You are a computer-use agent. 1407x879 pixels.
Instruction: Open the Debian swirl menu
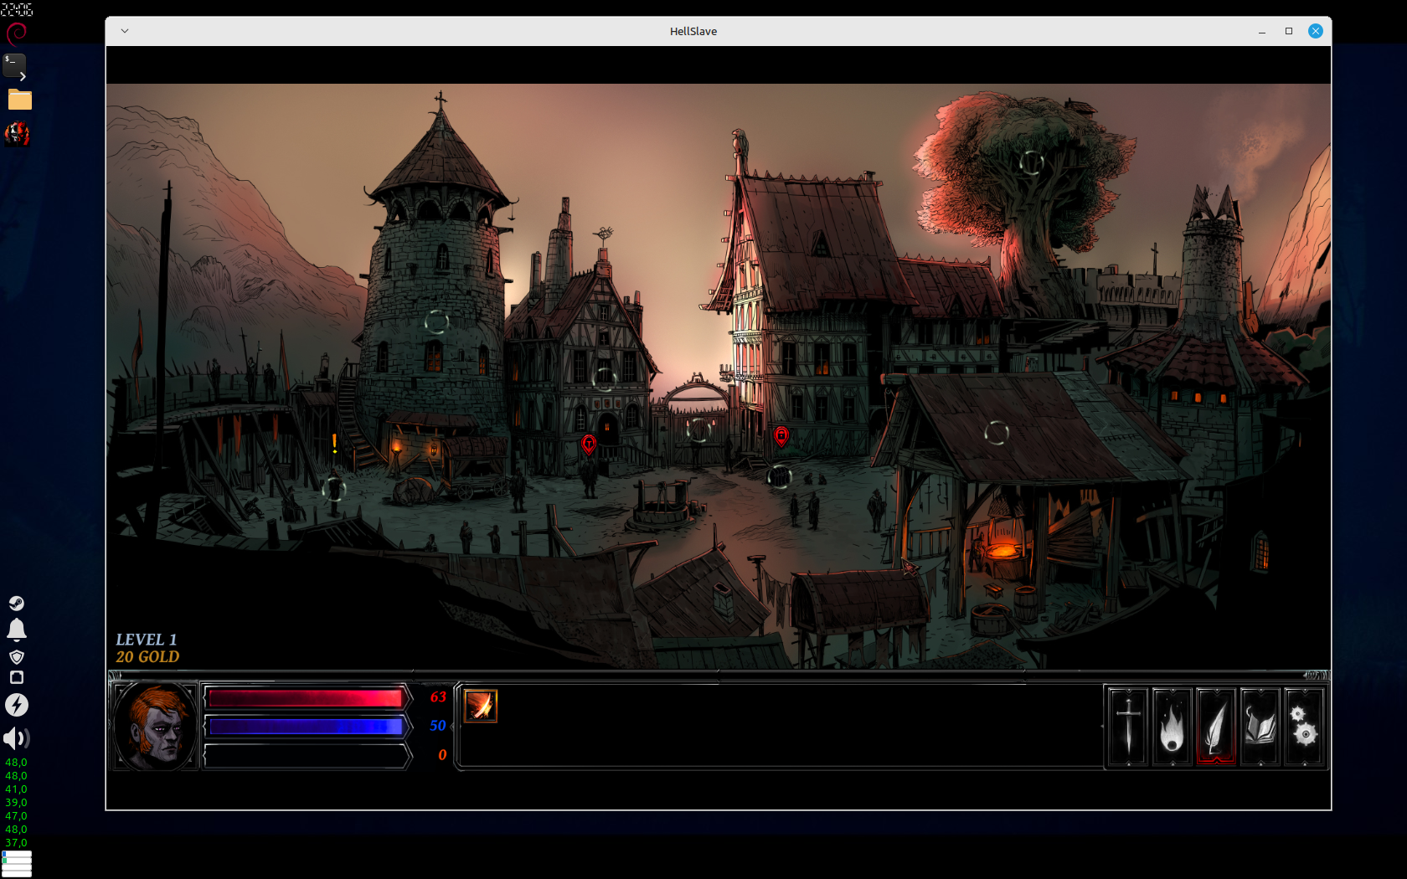17,33
